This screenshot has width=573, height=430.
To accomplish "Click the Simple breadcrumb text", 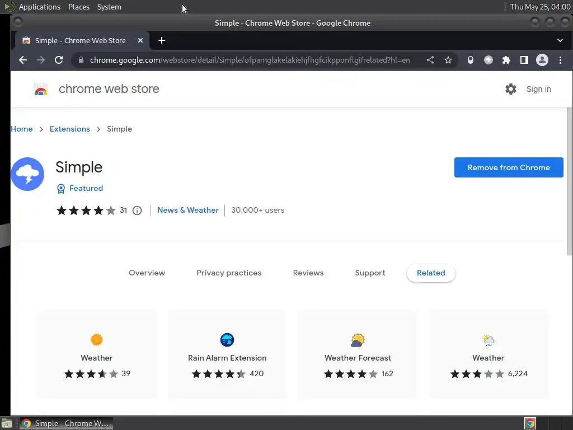I will (x=119, y=129).
